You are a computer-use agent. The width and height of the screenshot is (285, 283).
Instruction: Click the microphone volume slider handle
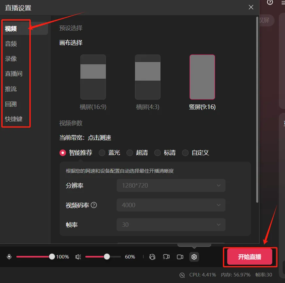pos(52,257)
